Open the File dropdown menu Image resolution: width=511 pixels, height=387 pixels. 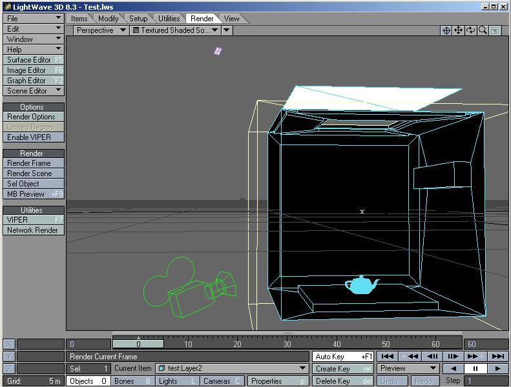(x=34, y=19)
